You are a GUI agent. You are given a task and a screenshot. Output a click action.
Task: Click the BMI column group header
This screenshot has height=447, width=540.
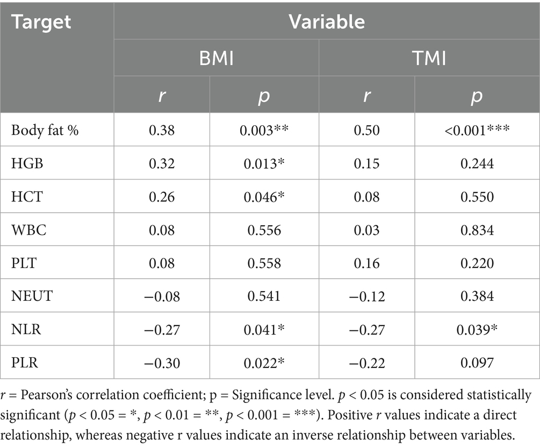pyautogui.click(x=216, y=58)
